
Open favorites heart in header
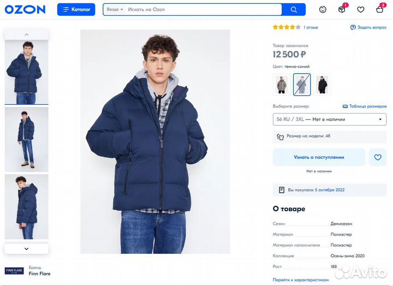point(360,9)
